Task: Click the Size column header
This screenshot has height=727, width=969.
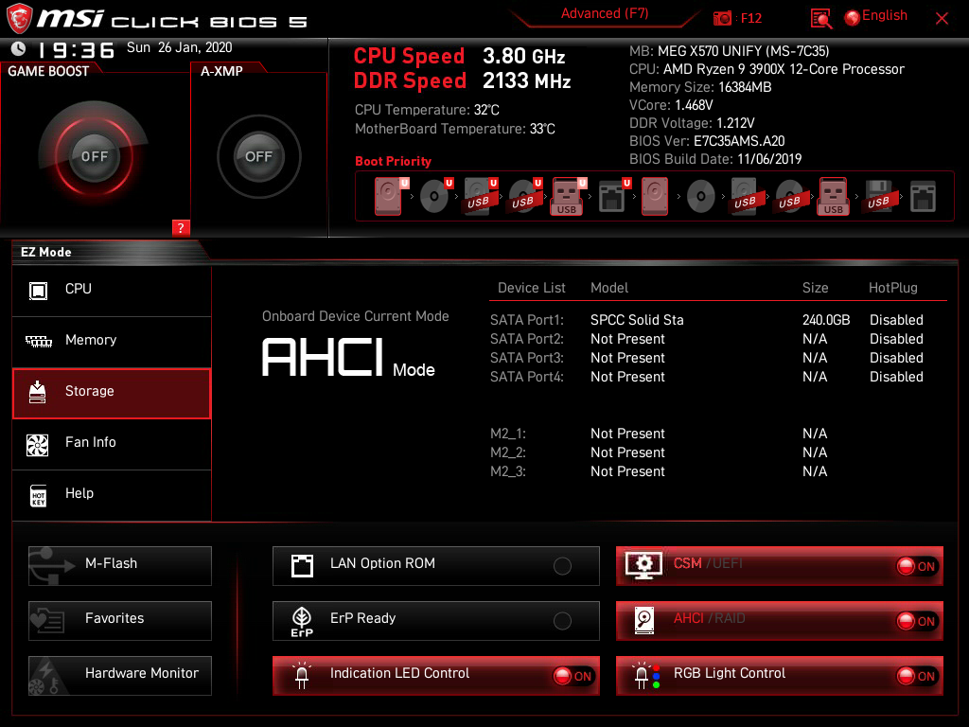Action: (815, 288)
